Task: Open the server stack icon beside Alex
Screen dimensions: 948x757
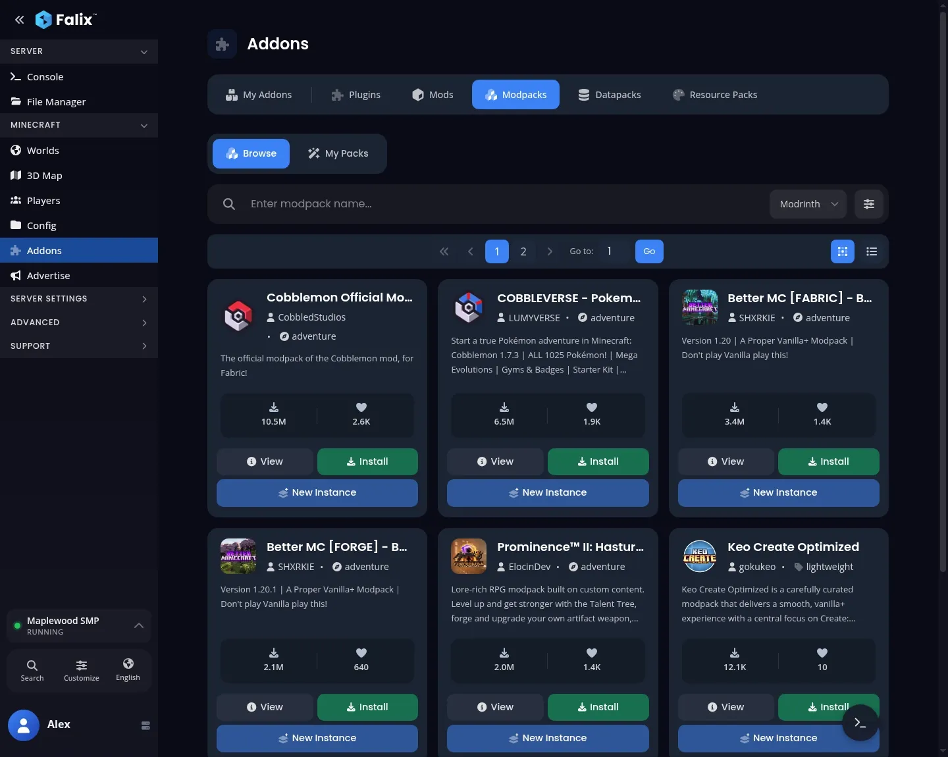Action: tap(145, 725)
